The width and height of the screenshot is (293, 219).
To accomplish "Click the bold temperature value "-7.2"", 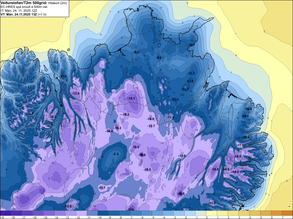I will pyautogui.click(x=55, y=62).
